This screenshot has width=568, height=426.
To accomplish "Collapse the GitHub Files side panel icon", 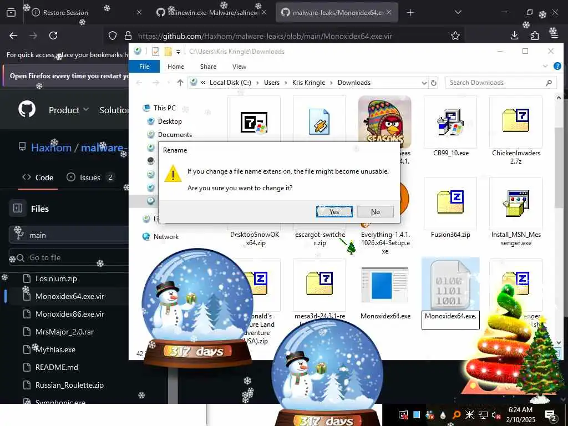I will (x=18, y=209).
